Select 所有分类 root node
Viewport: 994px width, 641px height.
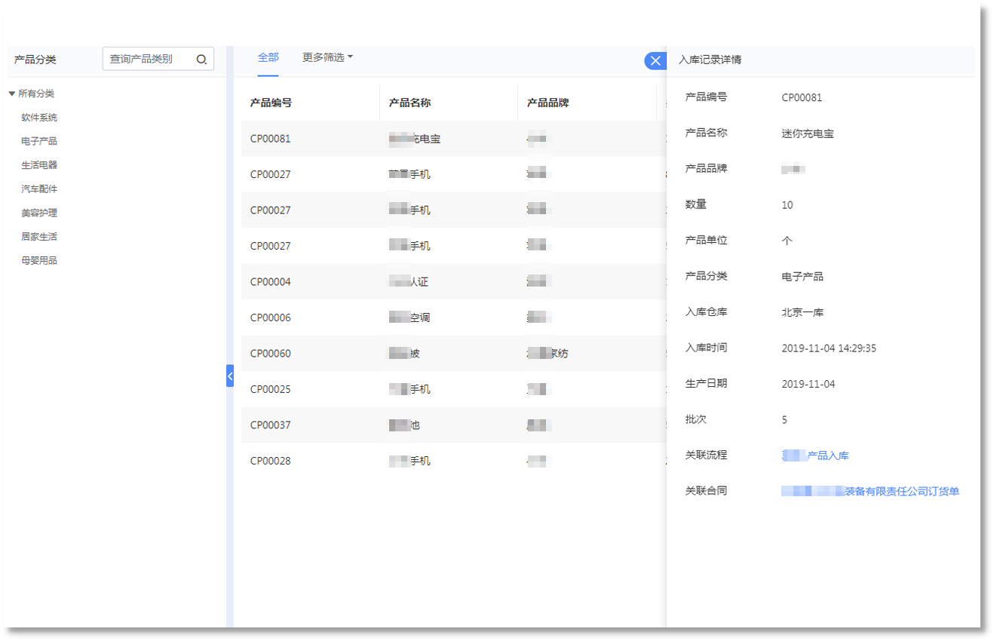36,94
